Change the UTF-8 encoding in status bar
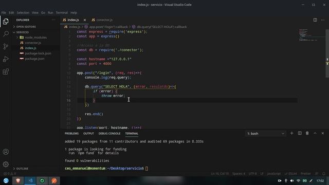 point(252,174)
